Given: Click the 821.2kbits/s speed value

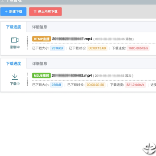Looking at the screenshot, I should point(135,85).
